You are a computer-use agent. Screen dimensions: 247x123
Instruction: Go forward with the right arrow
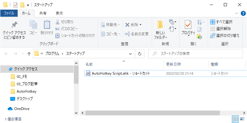[x=15, y=54]
